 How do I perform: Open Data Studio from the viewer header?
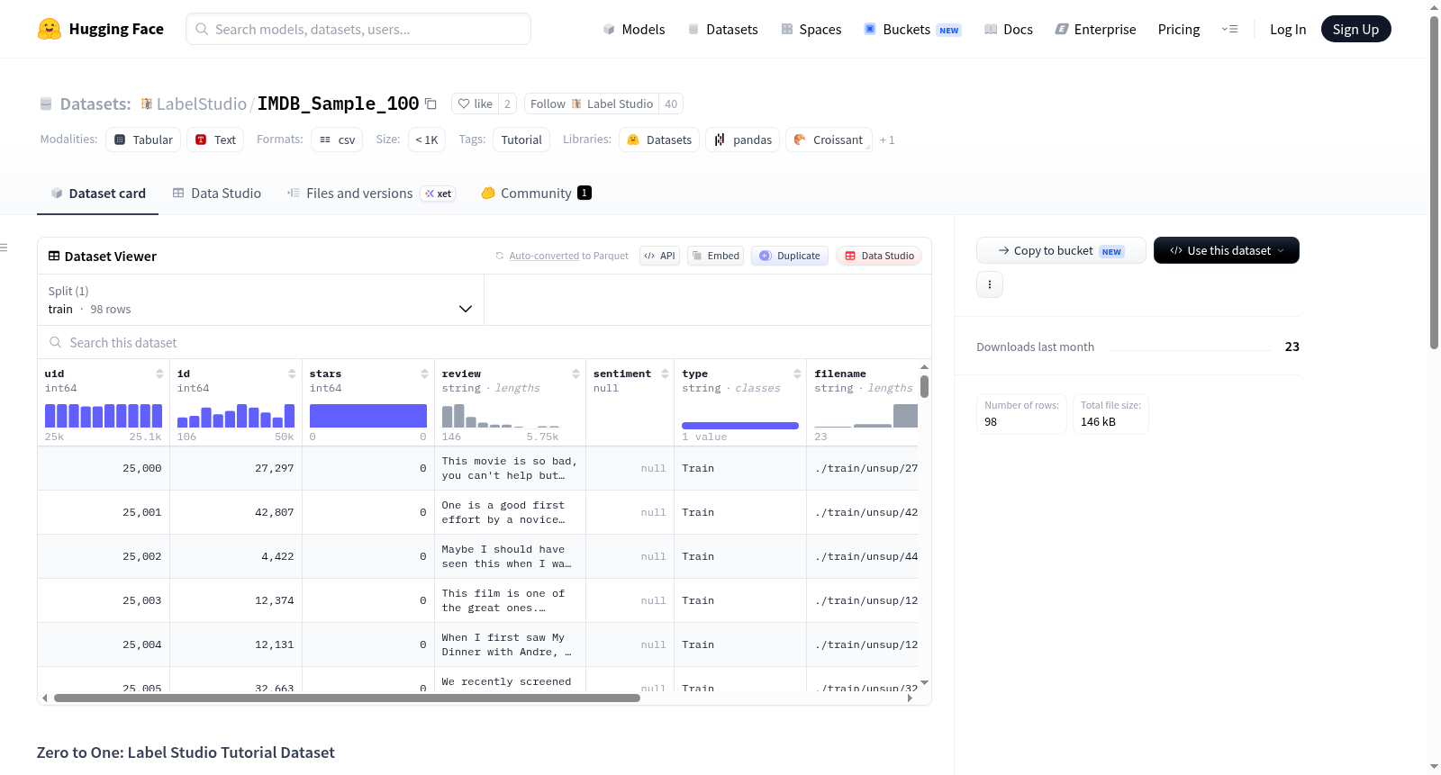coord(879,256)
